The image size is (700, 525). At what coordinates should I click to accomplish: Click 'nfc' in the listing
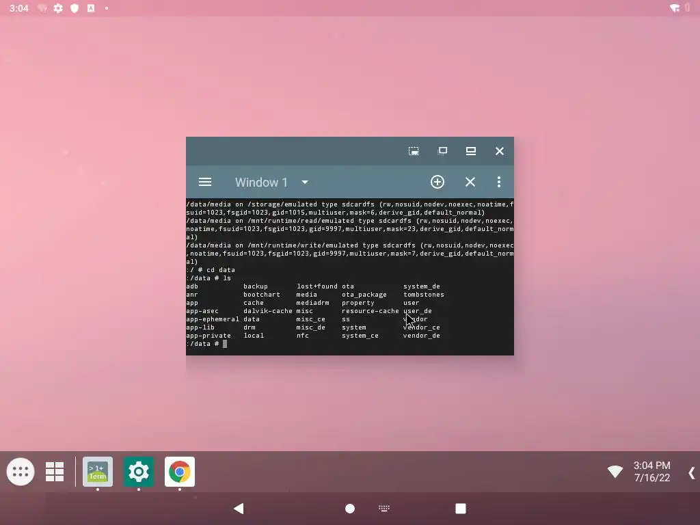click(303, 336)
